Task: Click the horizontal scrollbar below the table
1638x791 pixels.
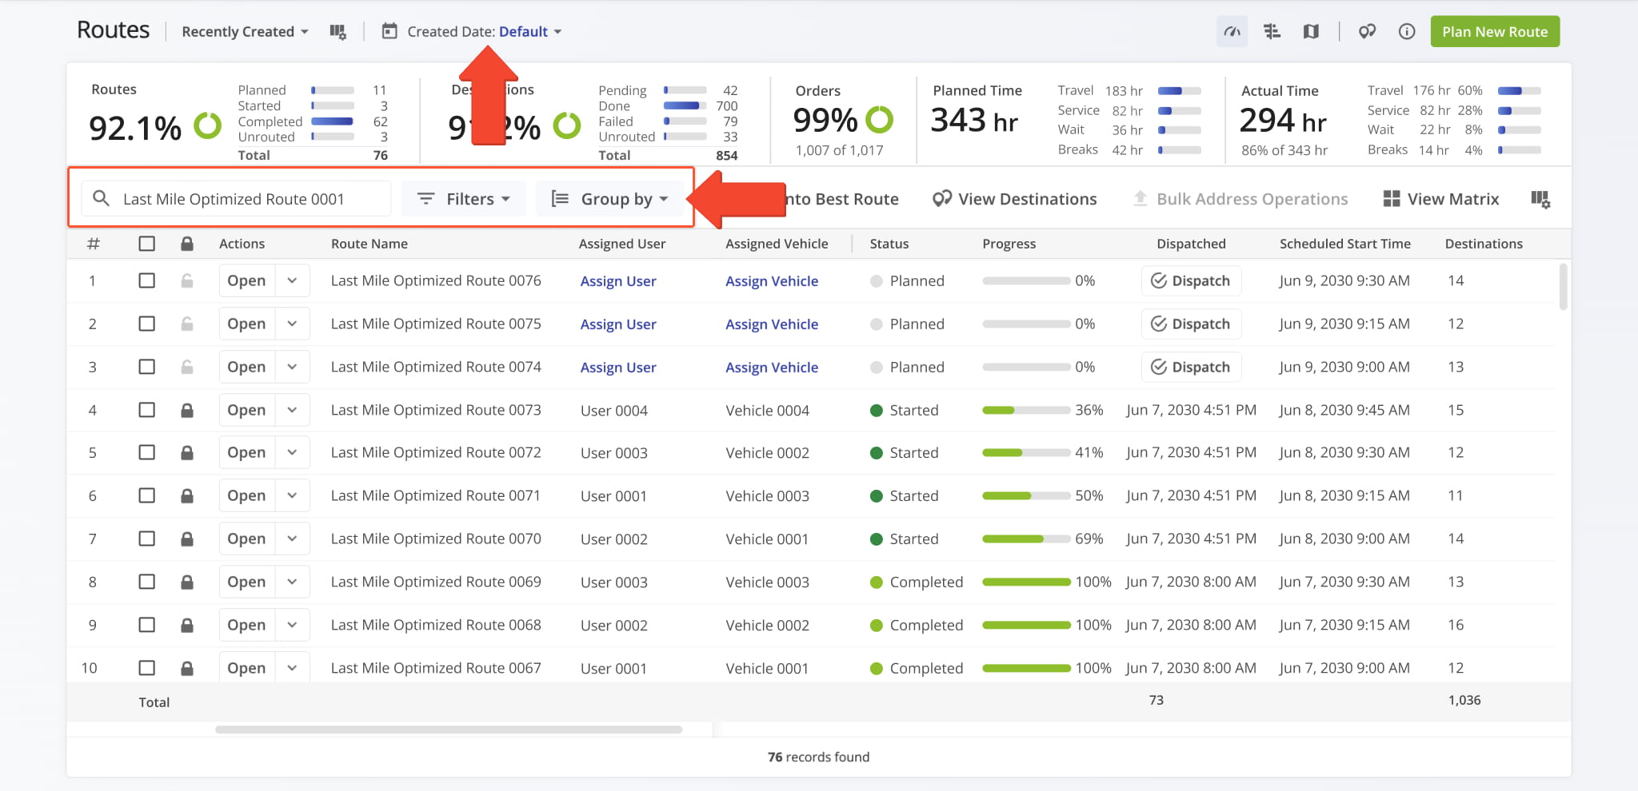Action: [x=449, y=729]
